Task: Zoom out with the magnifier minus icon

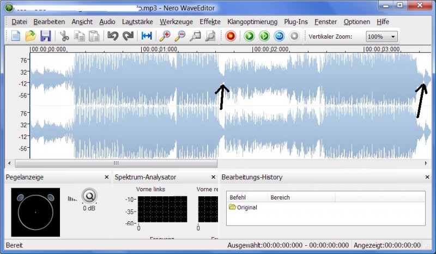Action: [x=180, y=37]
